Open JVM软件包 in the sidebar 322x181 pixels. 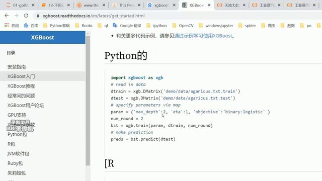18,153
